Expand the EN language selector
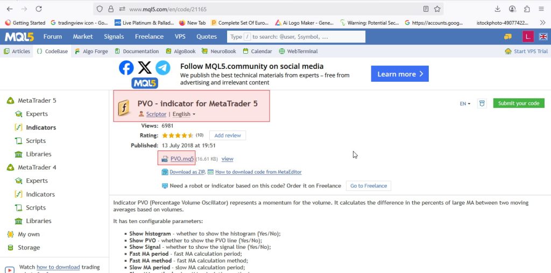The height and width of the screenshot is (273, 551). point(465,104)
